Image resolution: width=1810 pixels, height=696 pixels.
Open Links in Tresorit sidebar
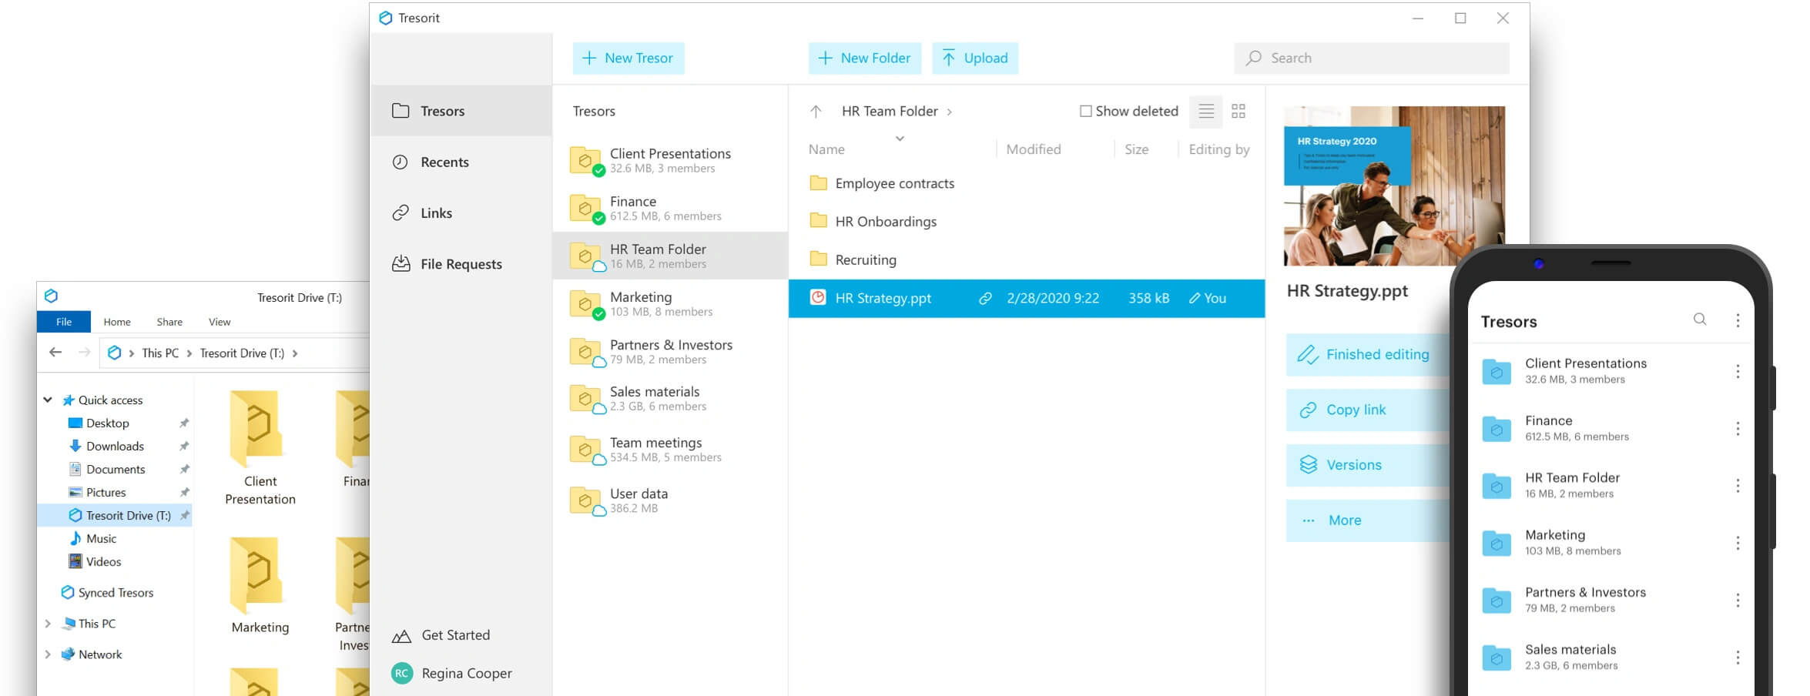(461, 212)
